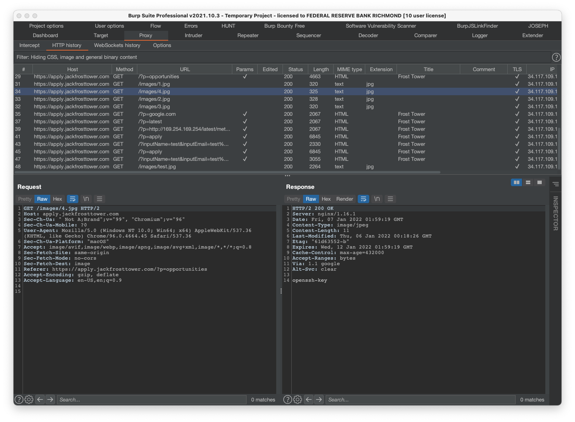The width and height of the screenshot is (575, 422).
Task: Click the filter bar to edit filters
Action: tap(282, 57)
